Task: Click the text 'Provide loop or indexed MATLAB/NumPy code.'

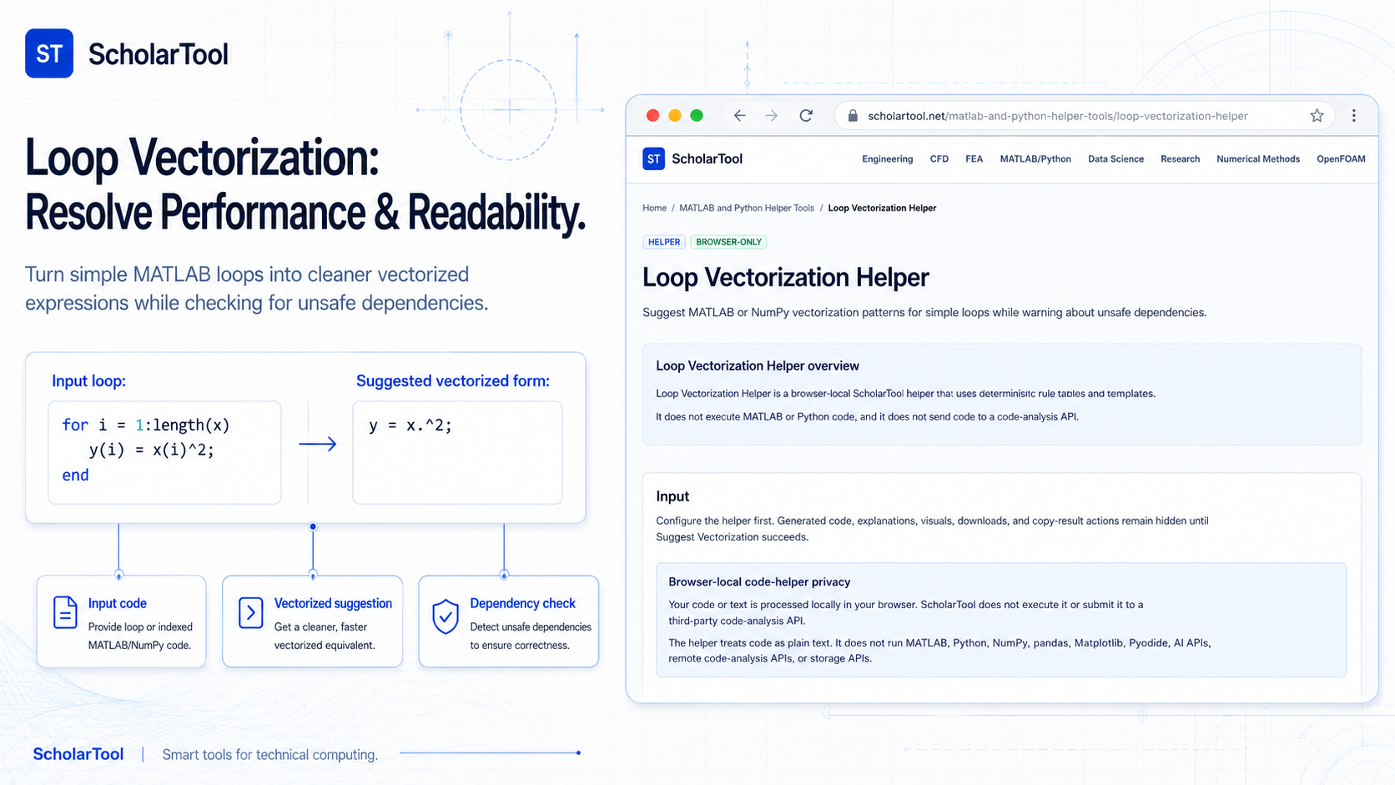Action: (x=140, y=636)
